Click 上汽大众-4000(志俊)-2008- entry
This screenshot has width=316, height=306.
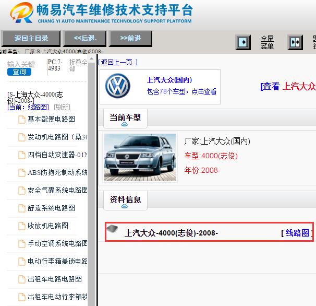coord(171,233)
